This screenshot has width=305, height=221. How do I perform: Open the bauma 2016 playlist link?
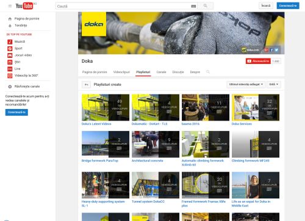190,124
